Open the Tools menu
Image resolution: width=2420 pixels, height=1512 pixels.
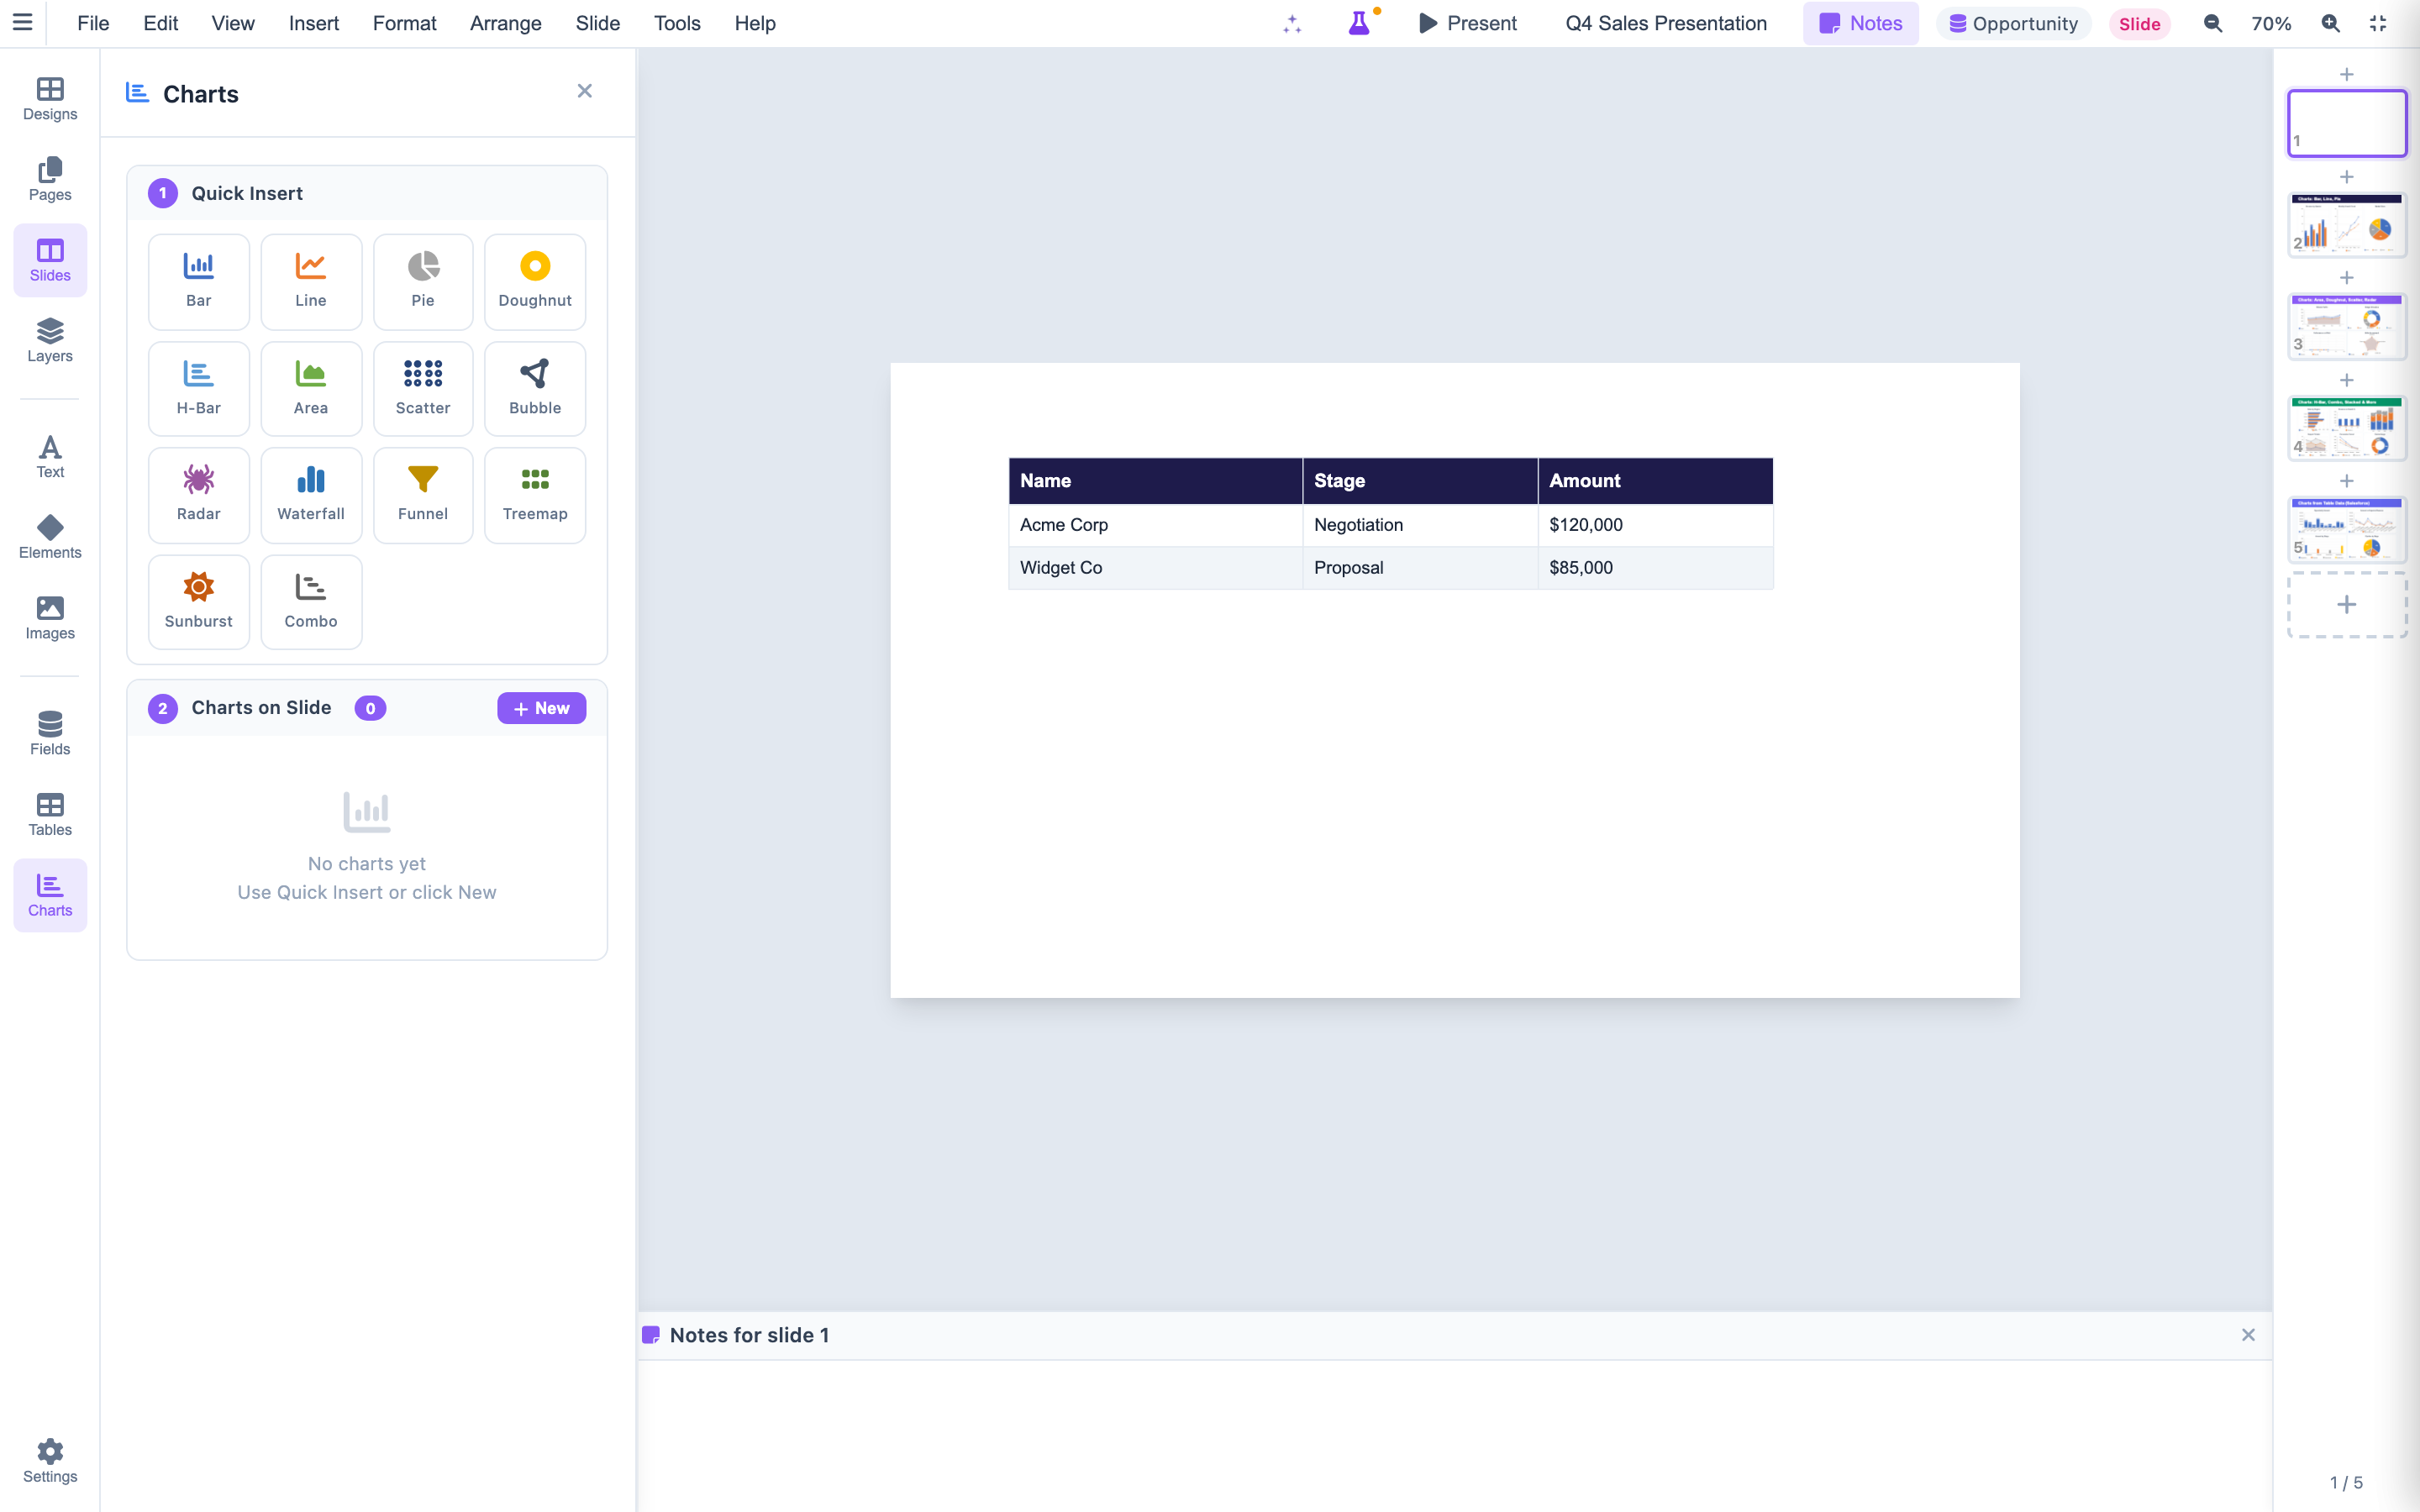(676, 23)
